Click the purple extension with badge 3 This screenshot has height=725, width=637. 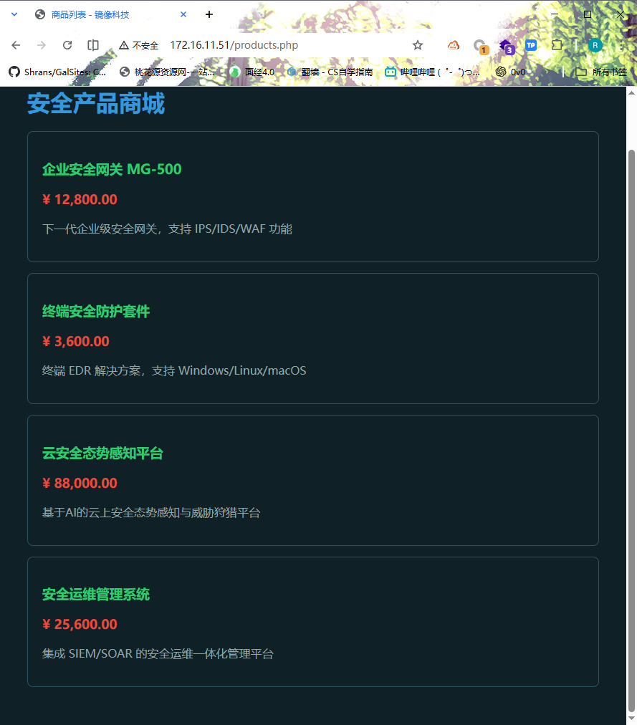[506, 46]
